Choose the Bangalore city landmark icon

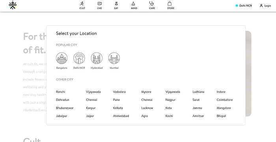(62, 58)
